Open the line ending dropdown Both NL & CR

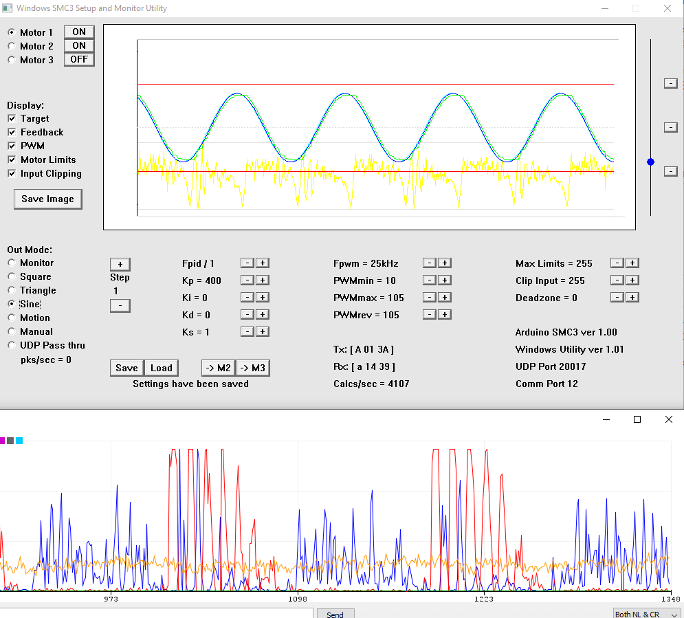pos(647,614)
